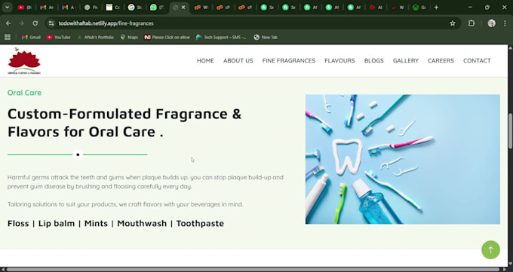Click the red lotus site logo
The image size is (513, 272).
click(x=24, y=61)
